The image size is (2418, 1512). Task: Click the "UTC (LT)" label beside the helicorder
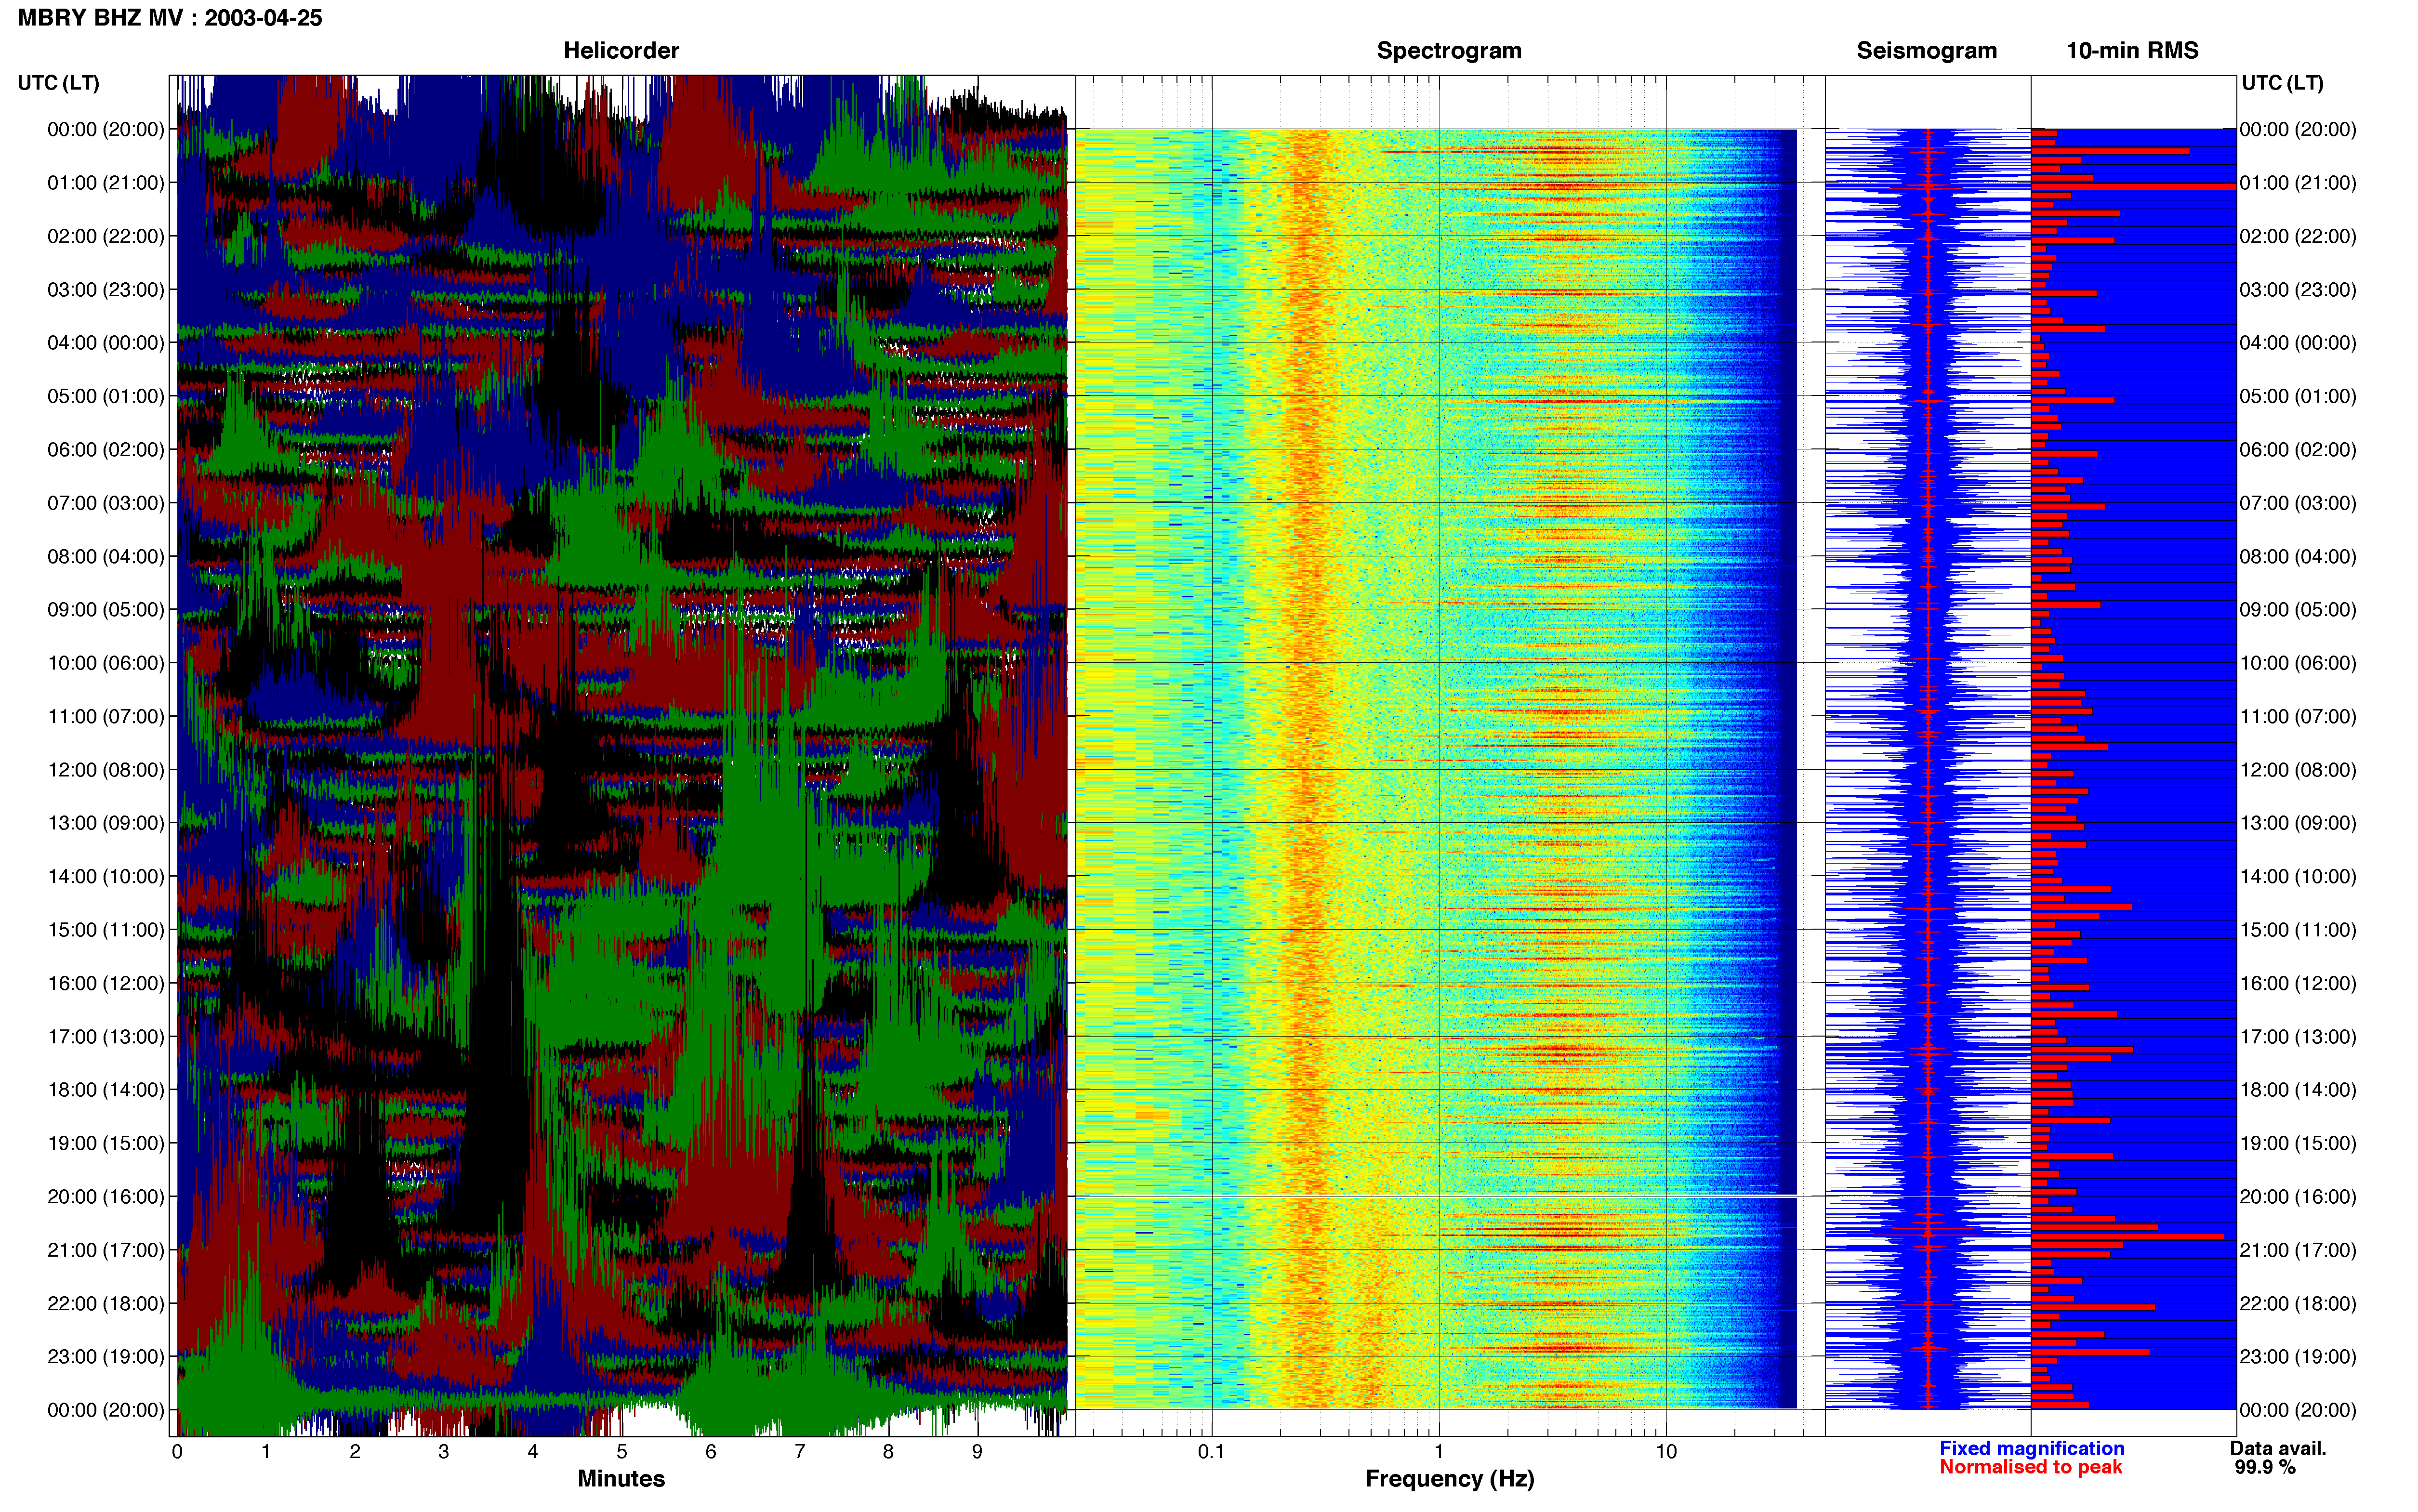tap(59, 83)
